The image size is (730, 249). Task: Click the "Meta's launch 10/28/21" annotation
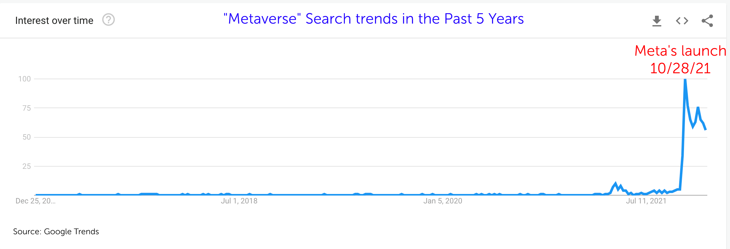coord(680,60)
